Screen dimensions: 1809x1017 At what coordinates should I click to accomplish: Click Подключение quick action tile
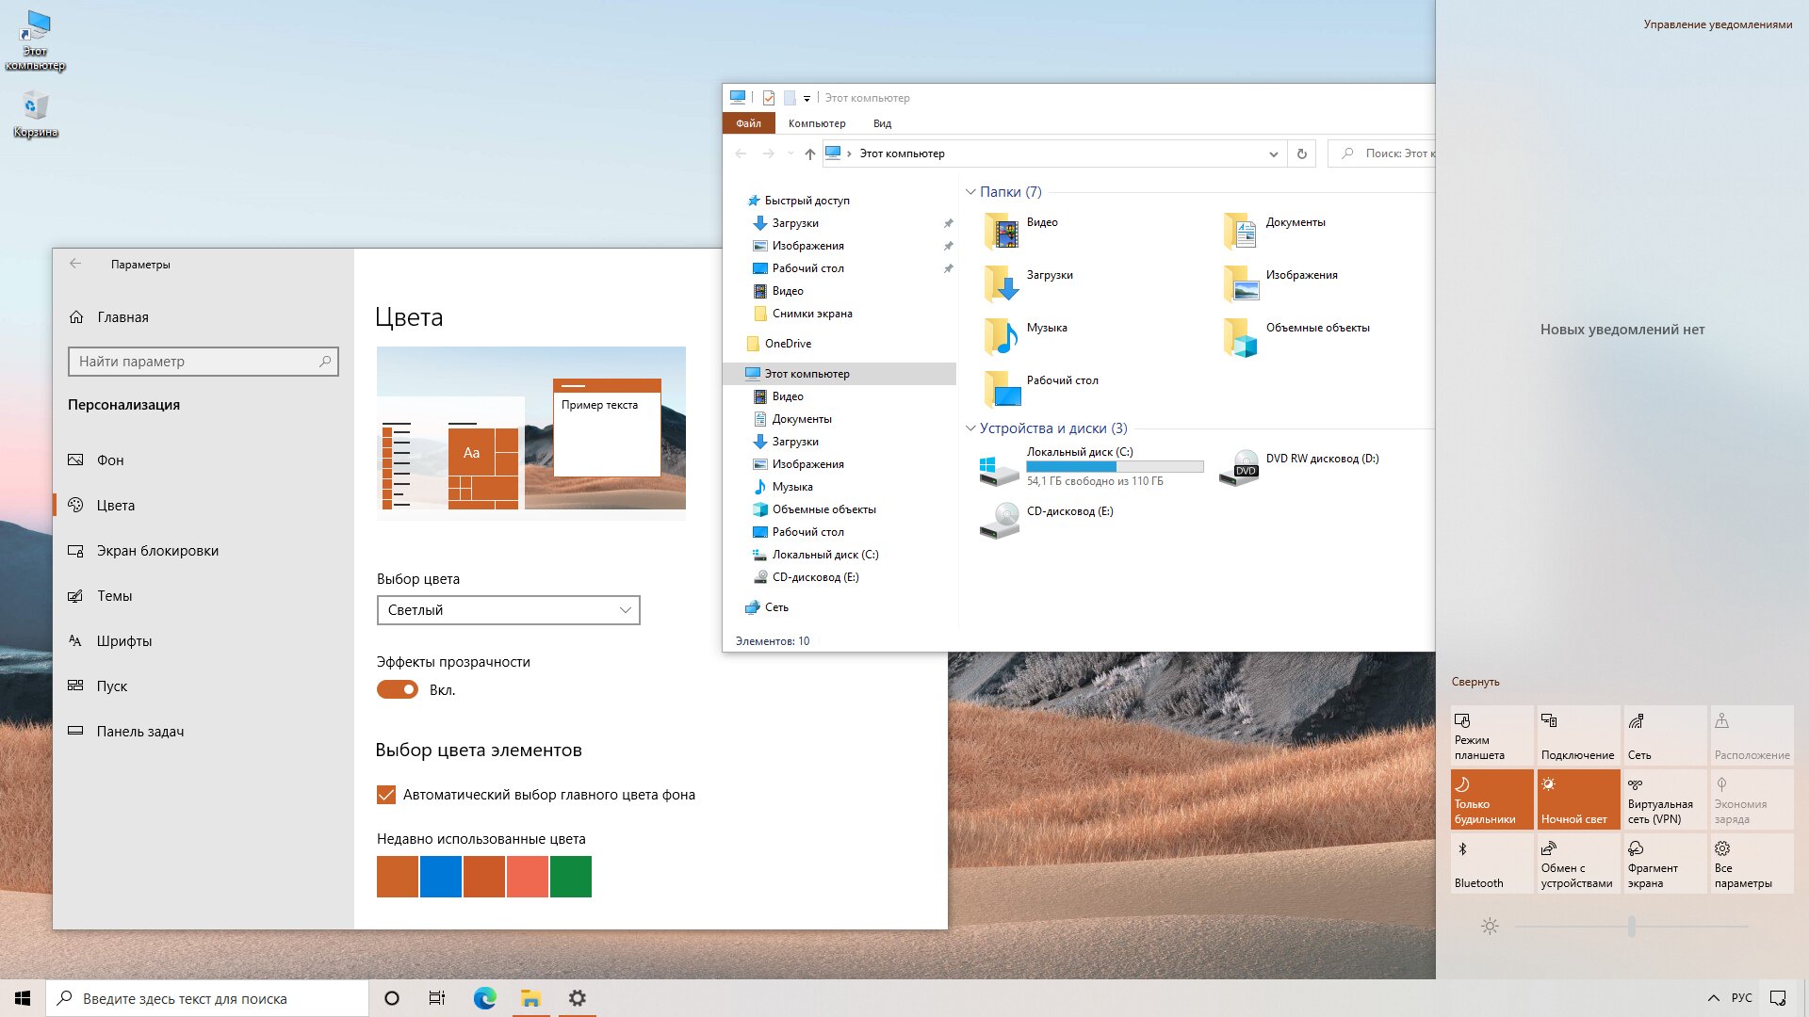[1579, 735]
